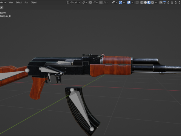Viewport: 181px width, 136px height.
Task: Click the upper wooden gas tube cover
Action: point(117,60)
